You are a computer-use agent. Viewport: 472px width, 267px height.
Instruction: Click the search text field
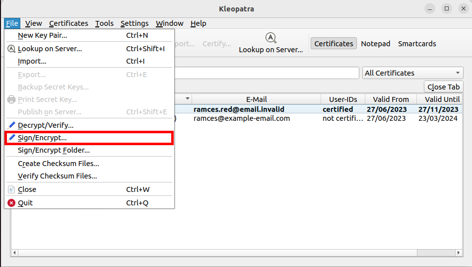267,73
